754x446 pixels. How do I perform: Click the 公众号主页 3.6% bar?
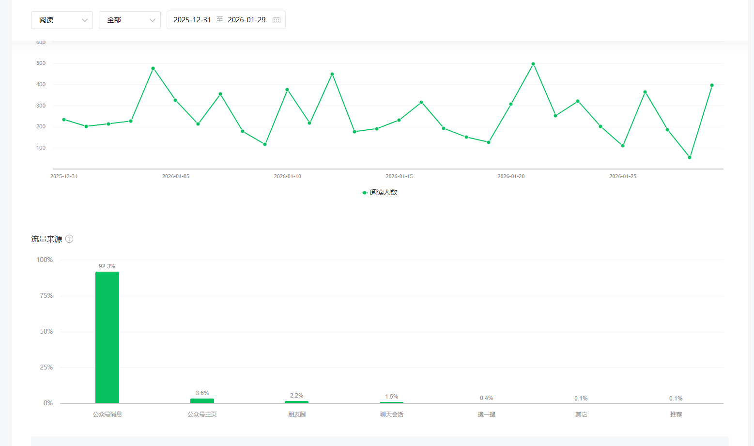coord(202,400)
